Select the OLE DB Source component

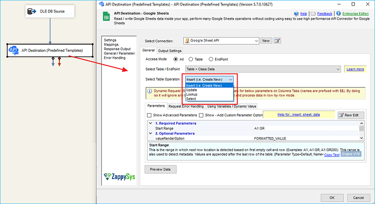pyautogui.click(x=50, y=11)
